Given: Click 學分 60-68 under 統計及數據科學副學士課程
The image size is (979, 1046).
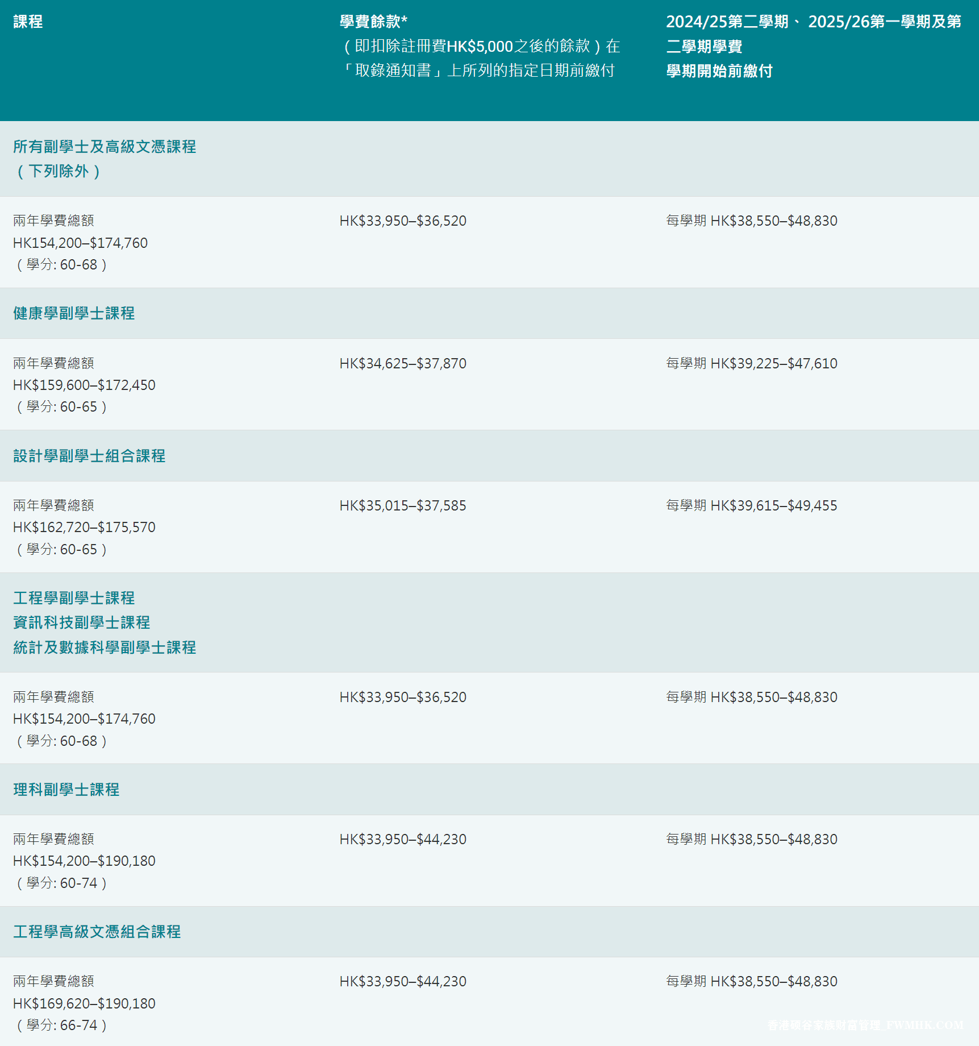Looking at the screenshot, I should 61,741.
